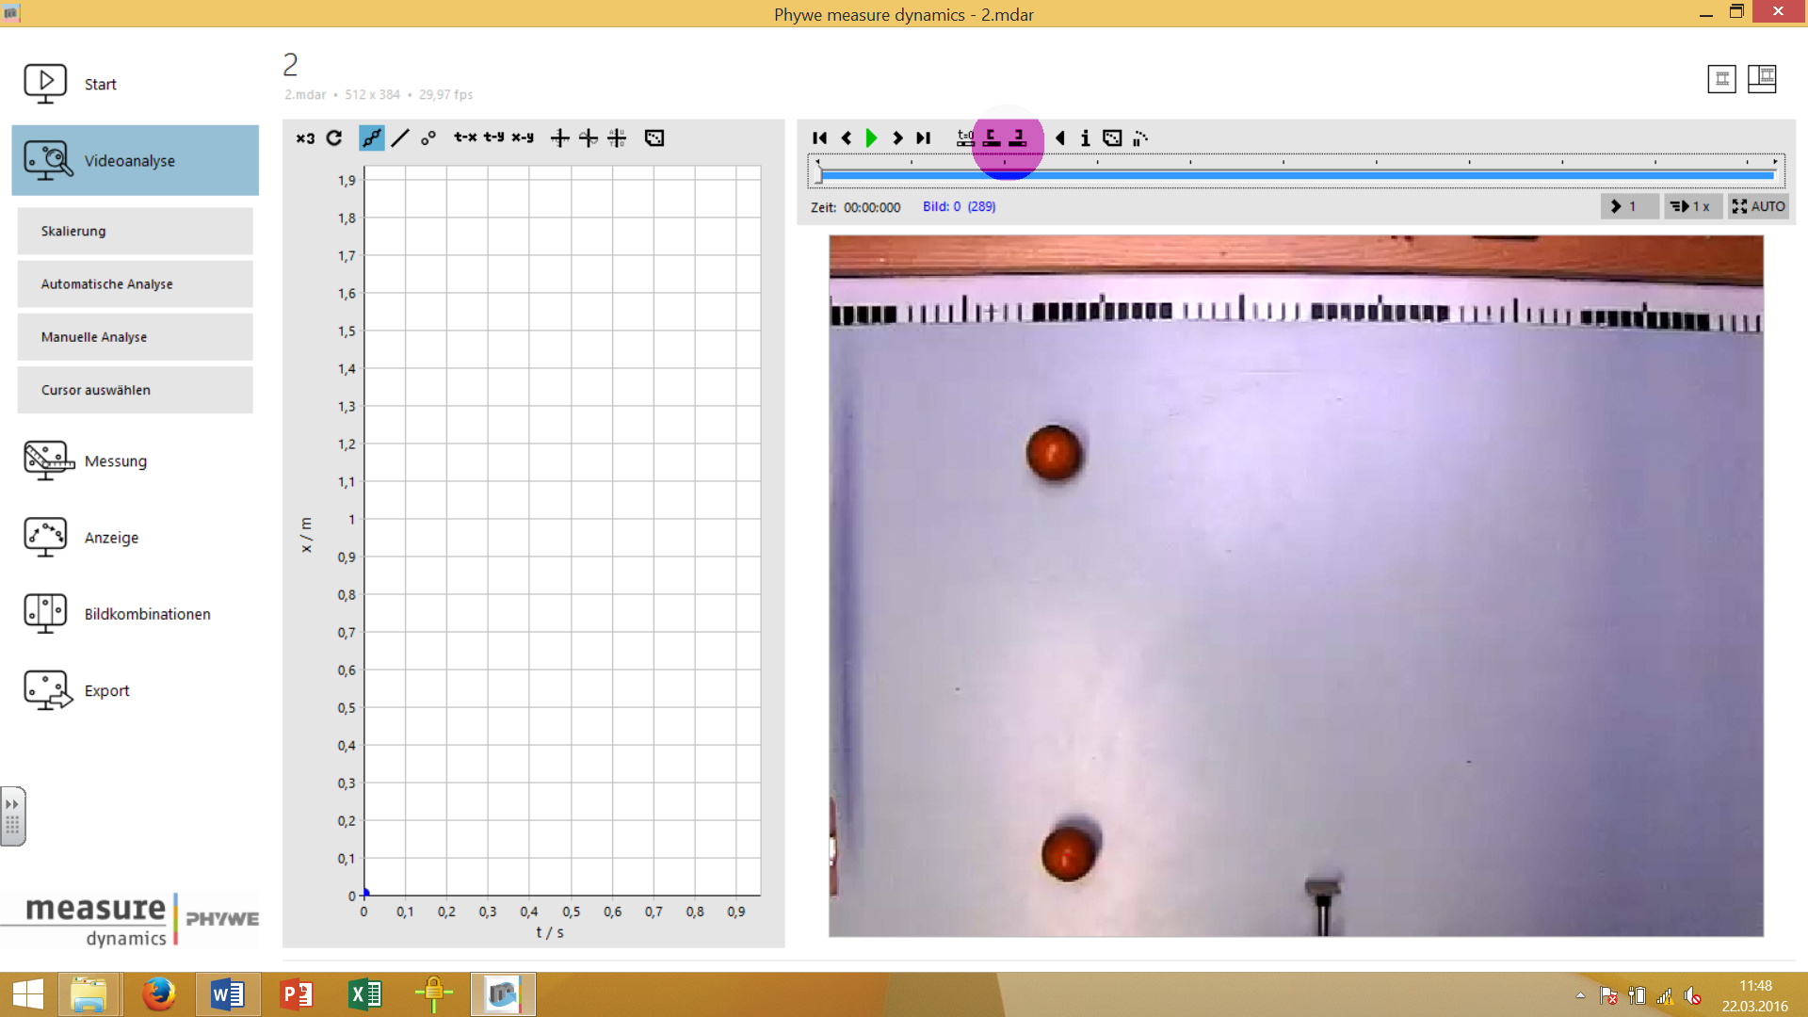This screenshot has width=1808, height=1017.
Task: Open video info icon
Action: click(x=1085, y=138)
